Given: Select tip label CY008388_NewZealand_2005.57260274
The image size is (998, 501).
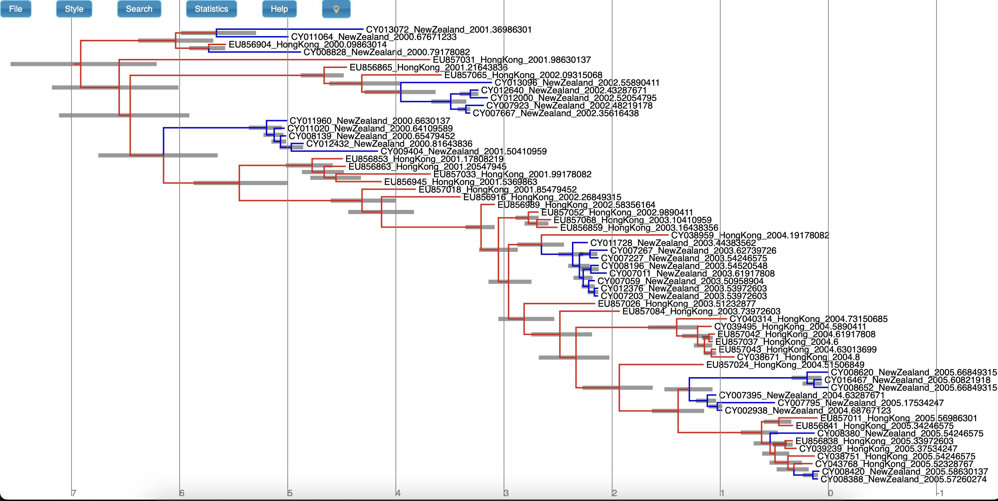Looking at the screenshot, I should click(904, 479).
